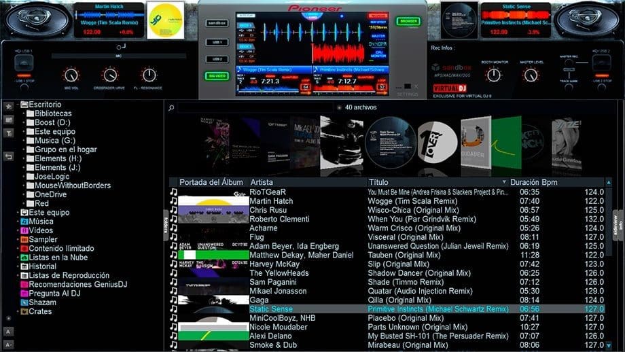Adjust the MASTER LEVEL knob
This screenshot has width=625, height=352.
pyautogui.click(x=531, y=75)
